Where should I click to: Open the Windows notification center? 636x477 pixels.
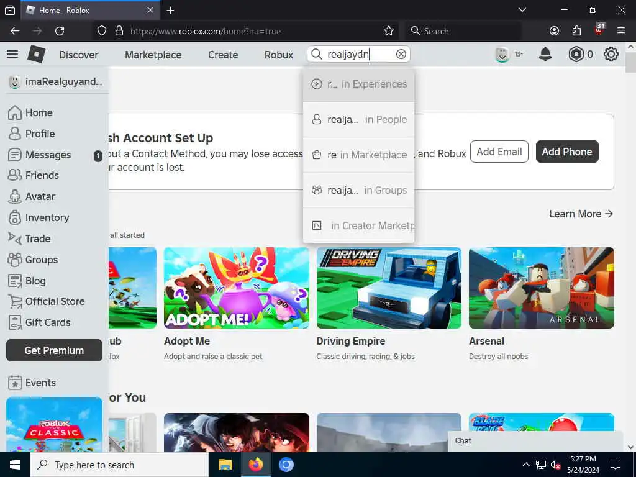click(x=616, y=465)
